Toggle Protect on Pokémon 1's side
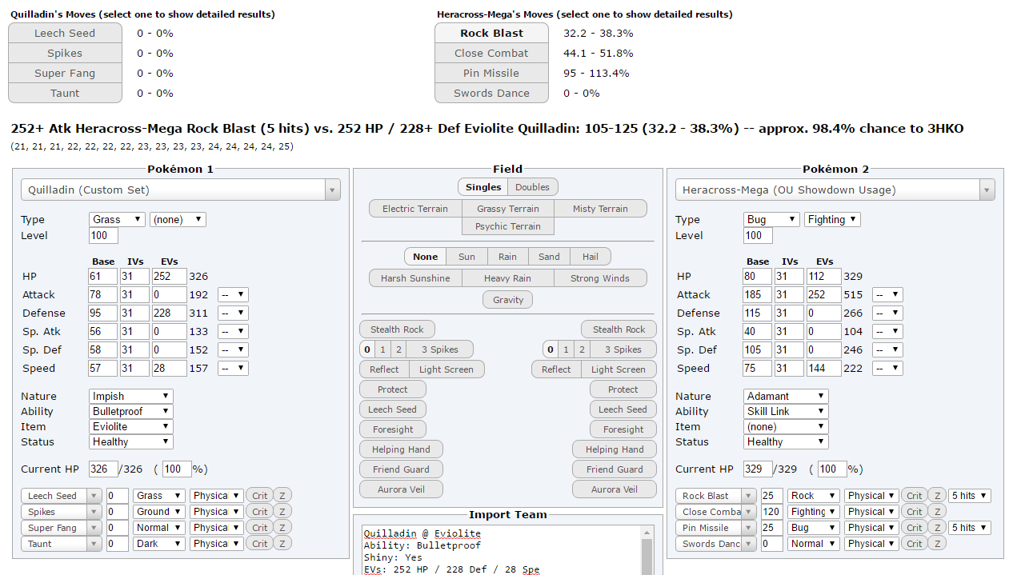 393,389
